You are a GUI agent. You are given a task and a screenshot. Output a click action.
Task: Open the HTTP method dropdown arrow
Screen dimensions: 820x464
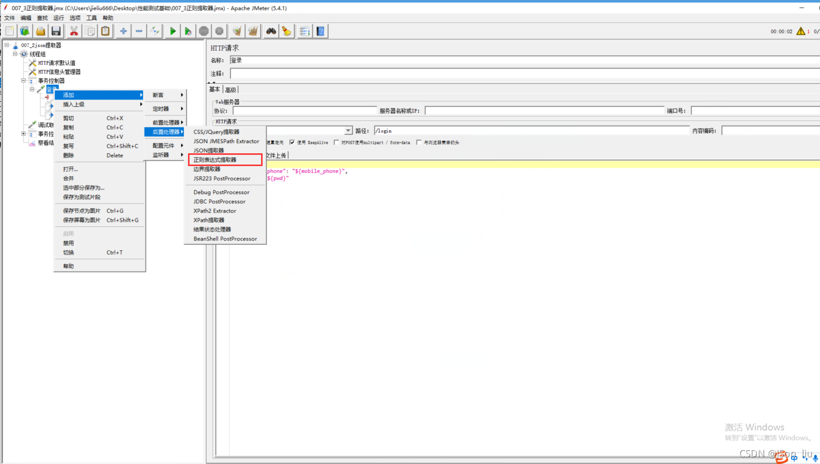pos(348,131)
